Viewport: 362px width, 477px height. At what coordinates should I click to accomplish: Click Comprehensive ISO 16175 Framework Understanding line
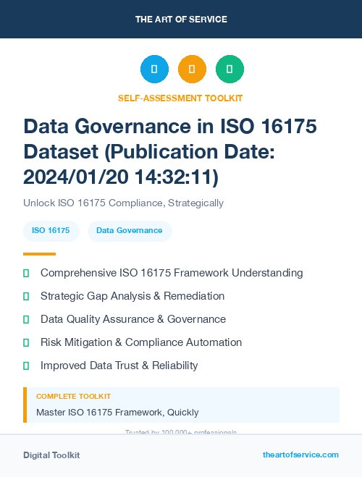click(x=172, y=273)
